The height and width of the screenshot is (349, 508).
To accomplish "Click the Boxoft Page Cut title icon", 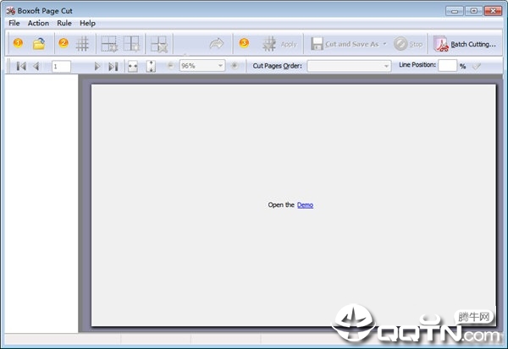I will pyautogui.click(x=10, y=11).
